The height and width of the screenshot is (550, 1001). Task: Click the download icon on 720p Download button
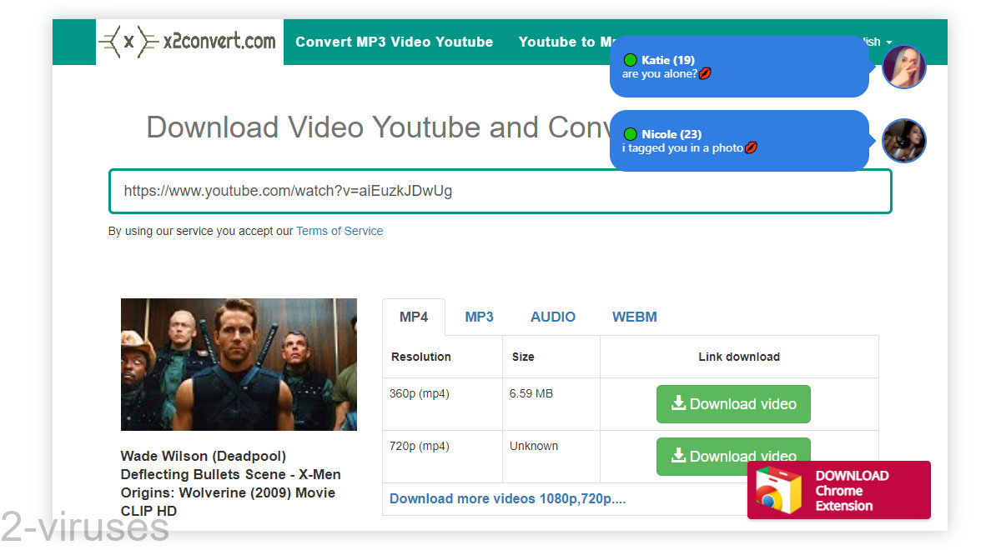click(x=681, y=456)
